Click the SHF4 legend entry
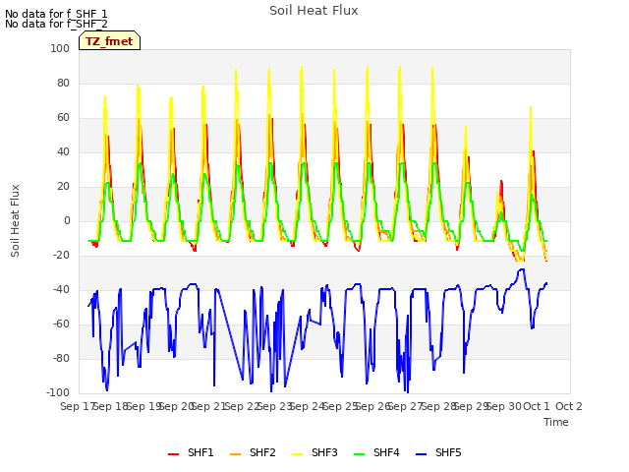Screen dimensions: 629x472 (377, 452)
